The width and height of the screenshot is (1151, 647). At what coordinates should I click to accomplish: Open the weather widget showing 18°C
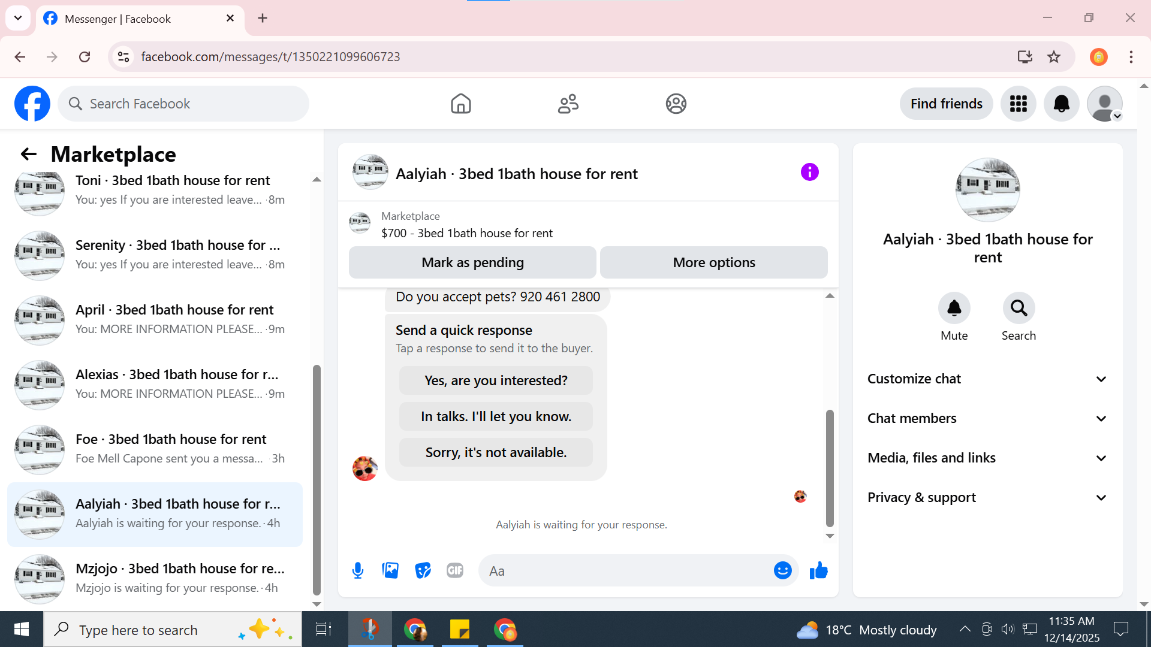[x=866, y=630]
